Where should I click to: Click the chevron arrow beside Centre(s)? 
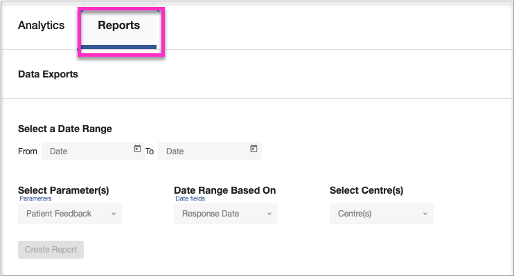pyautogui.click(x=425, y=214)
